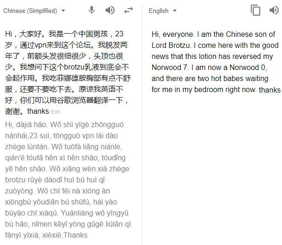Viewport: 282px width, 245px height.
Task: Click the microphone voice input icon
Action: tap(92, 10)
